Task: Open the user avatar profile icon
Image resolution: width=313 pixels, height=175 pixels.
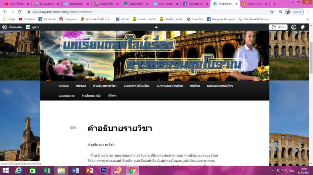Action: pyautogui.click(x=294, y=27)
